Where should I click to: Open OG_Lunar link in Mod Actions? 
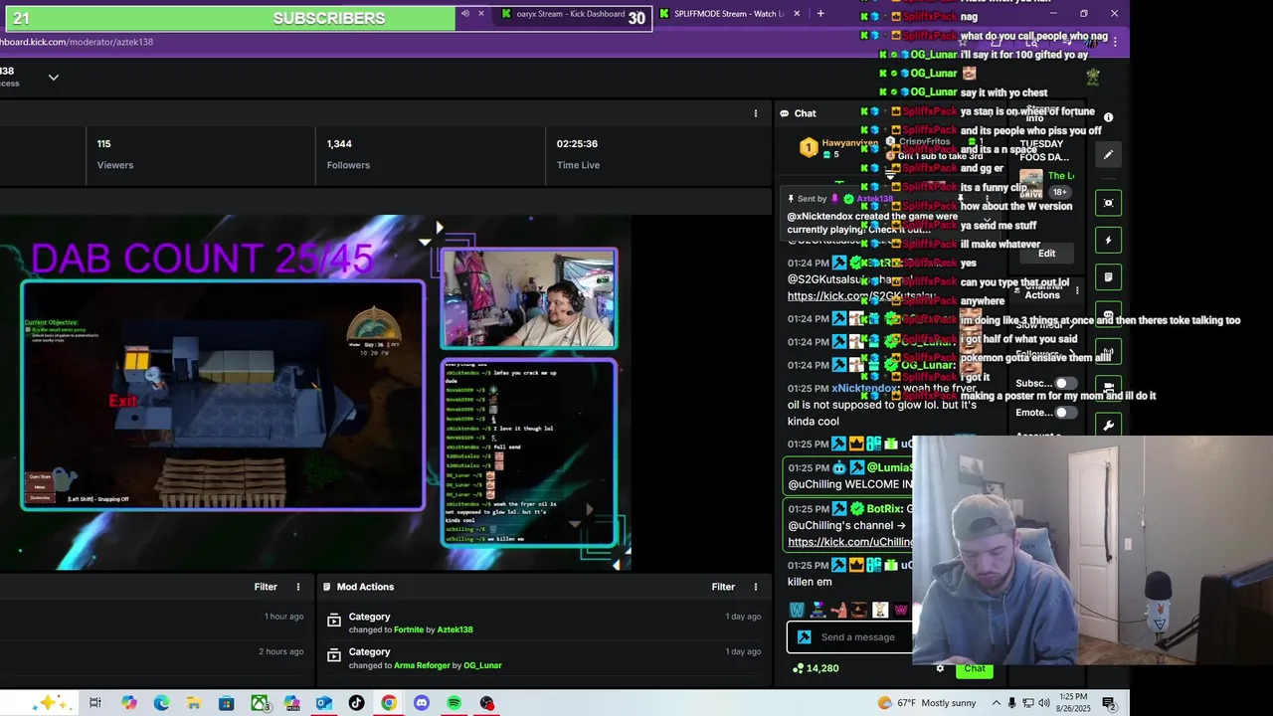(482, 665)
